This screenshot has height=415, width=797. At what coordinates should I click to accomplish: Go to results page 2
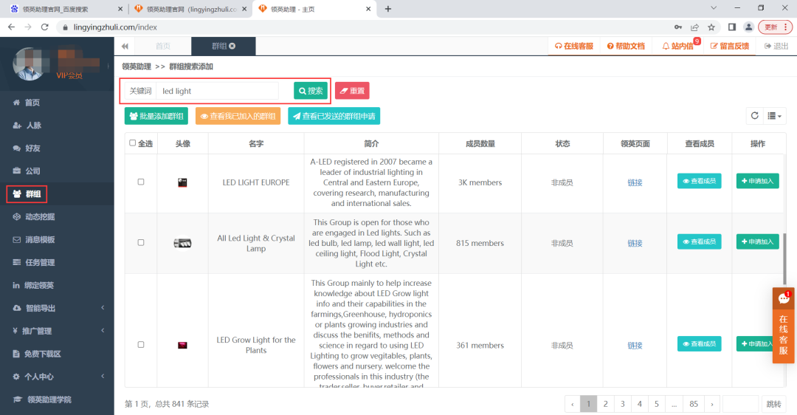pyautogui.click(x=605, y=404)
